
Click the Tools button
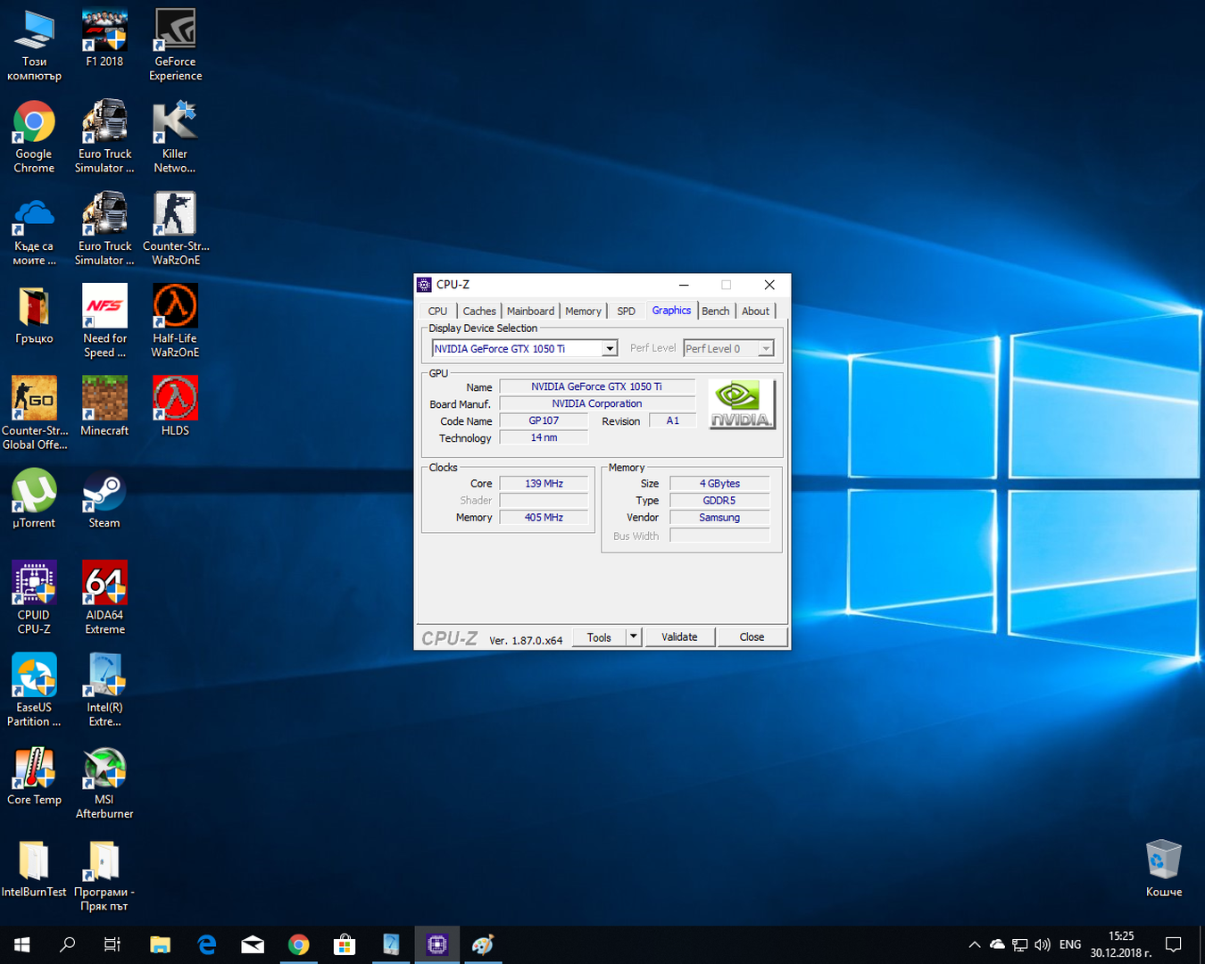pyautogui.click(x=599, y=636)
